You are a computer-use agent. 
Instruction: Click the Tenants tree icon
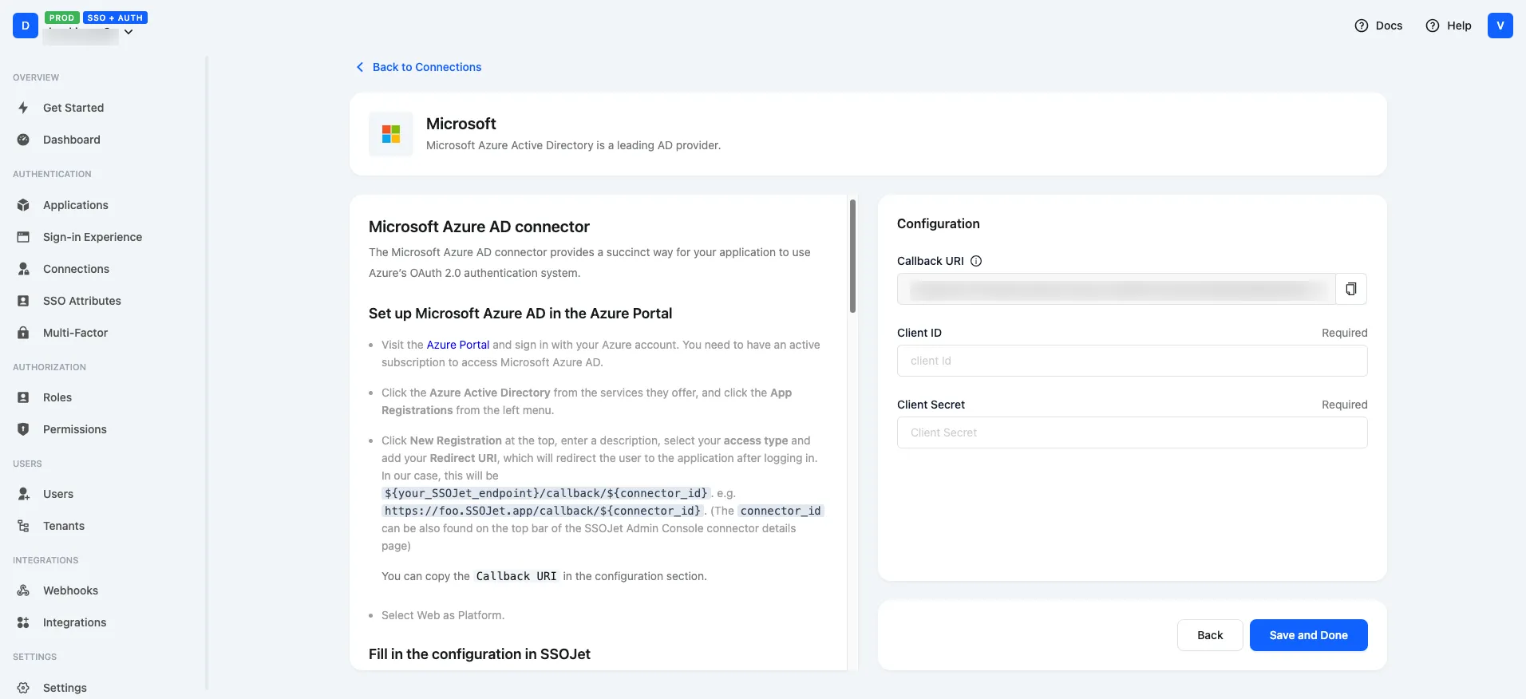23,526
